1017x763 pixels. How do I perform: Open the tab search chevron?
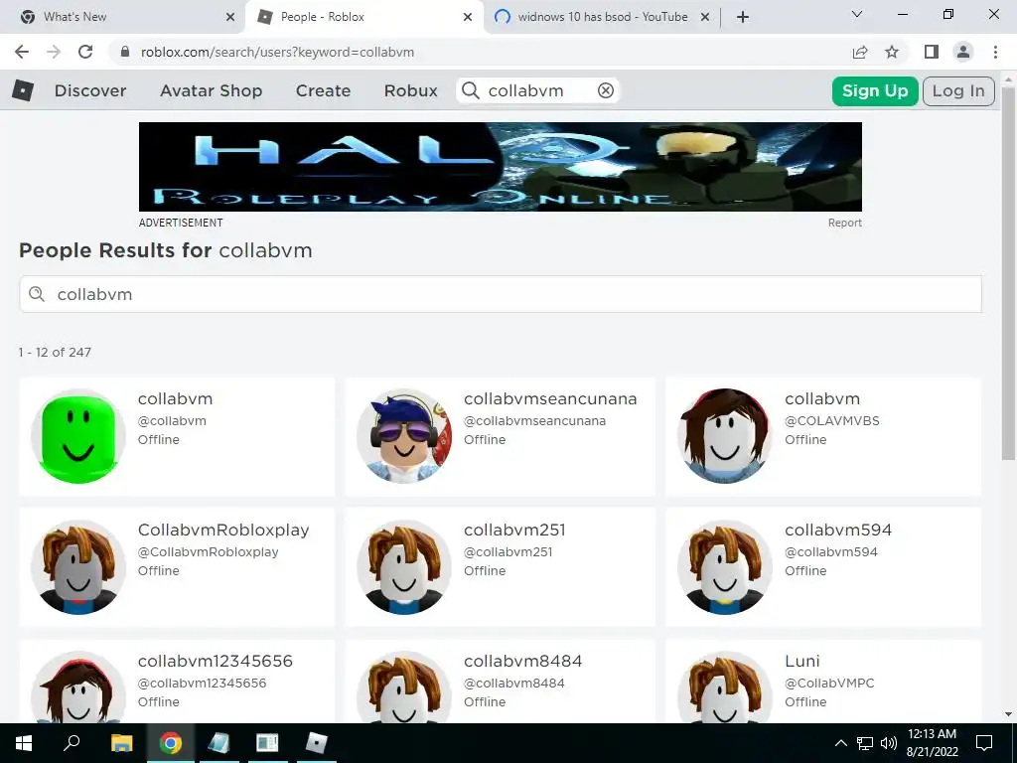coord(857,14)
